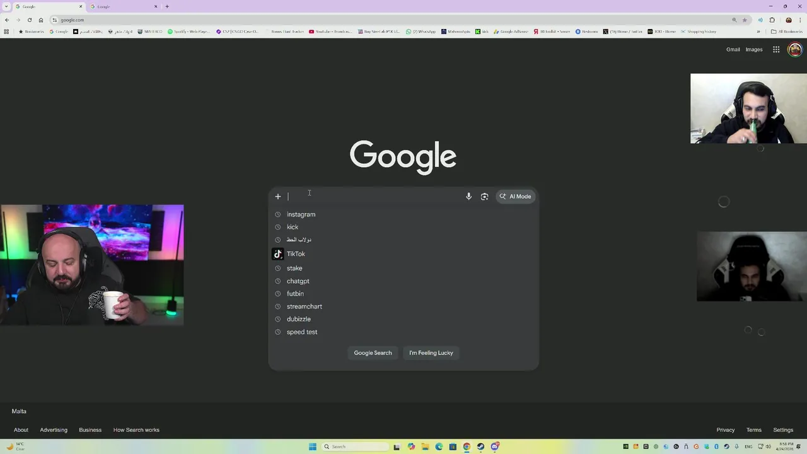Open Gmail link
The image size is (807, 454).
click(x=733, y=49)
